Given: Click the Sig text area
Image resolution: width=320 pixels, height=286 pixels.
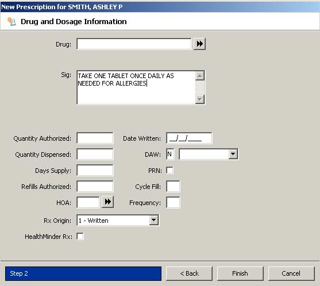Looking at the screenshot, I should (x=136, y=87).
